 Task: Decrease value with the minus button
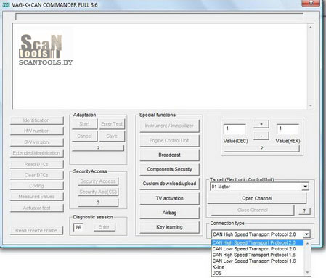261,136
